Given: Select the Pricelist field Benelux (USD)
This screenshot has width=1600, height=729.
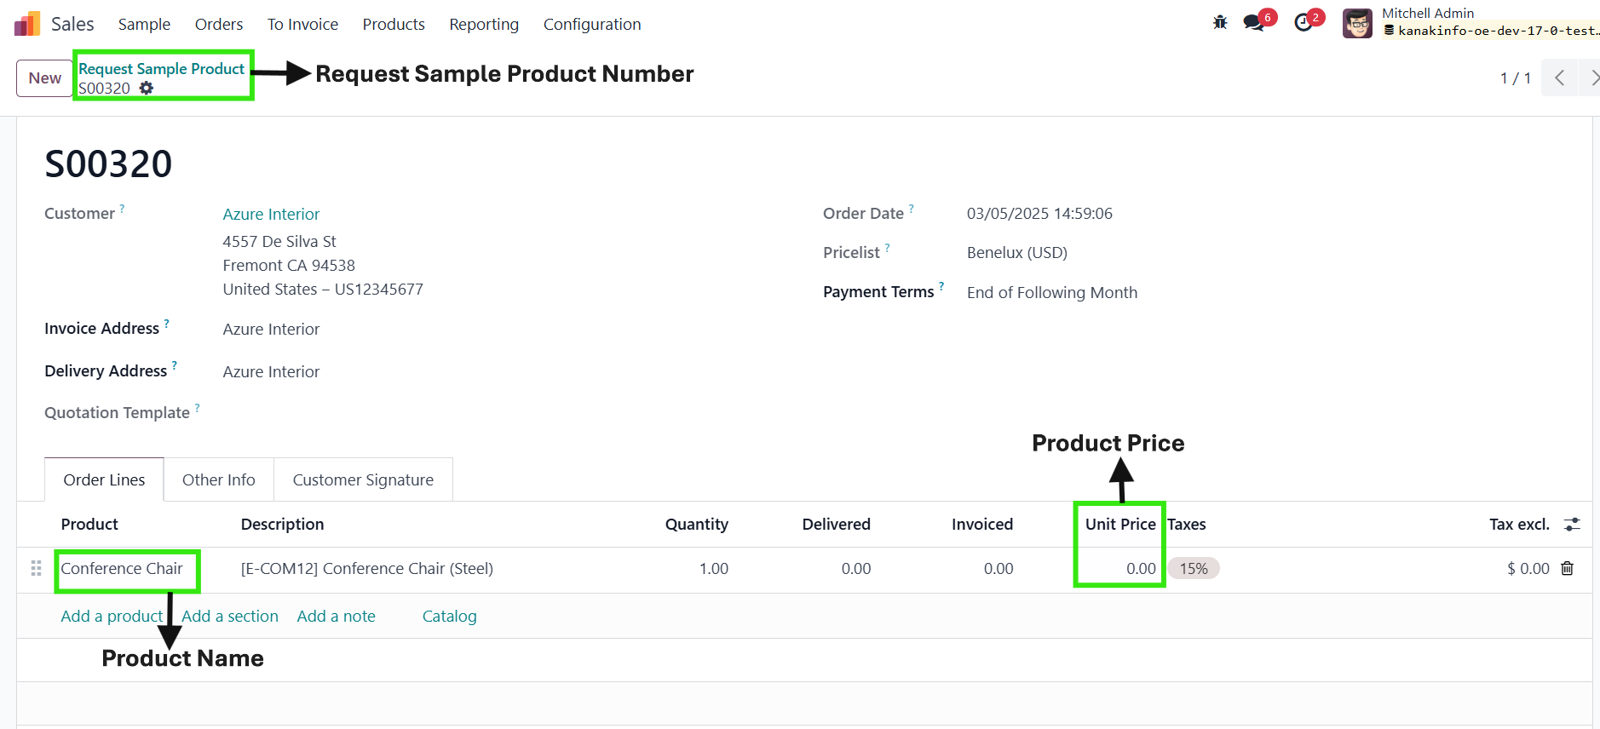Looking at the screenshot, I should point(1017,252).
